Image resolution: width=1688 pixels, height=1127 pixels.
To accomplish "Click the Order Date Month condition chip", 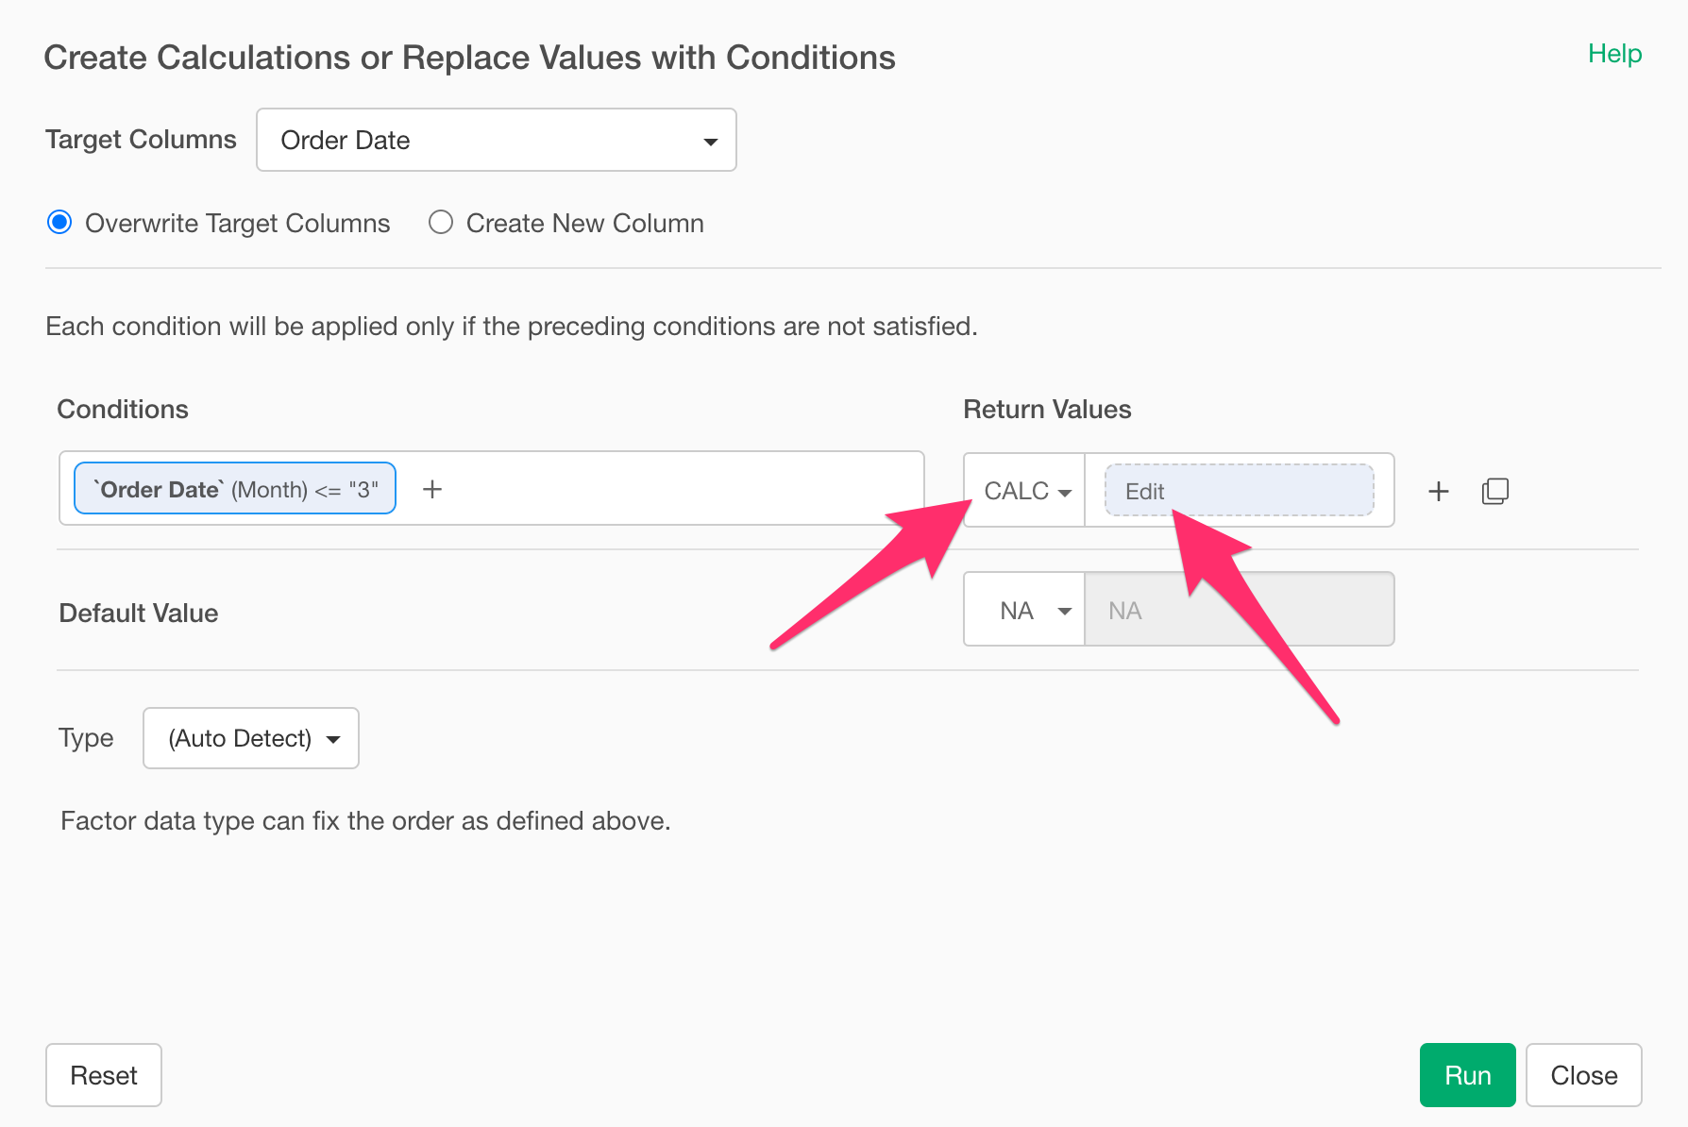I will 235,489.
